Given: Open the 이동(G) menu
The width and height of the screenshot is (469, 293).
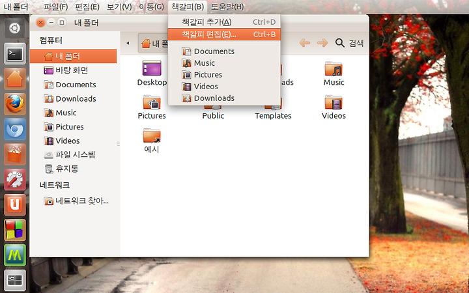Looking at the screenshot, I should [x=151, y=7].
